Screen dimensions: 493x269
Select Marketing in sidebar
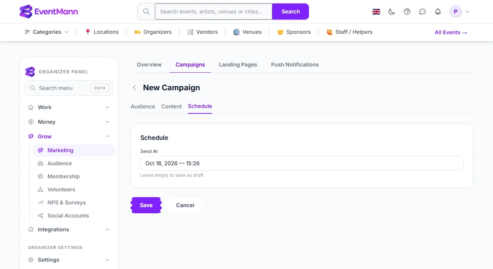[x=74, y=150]
